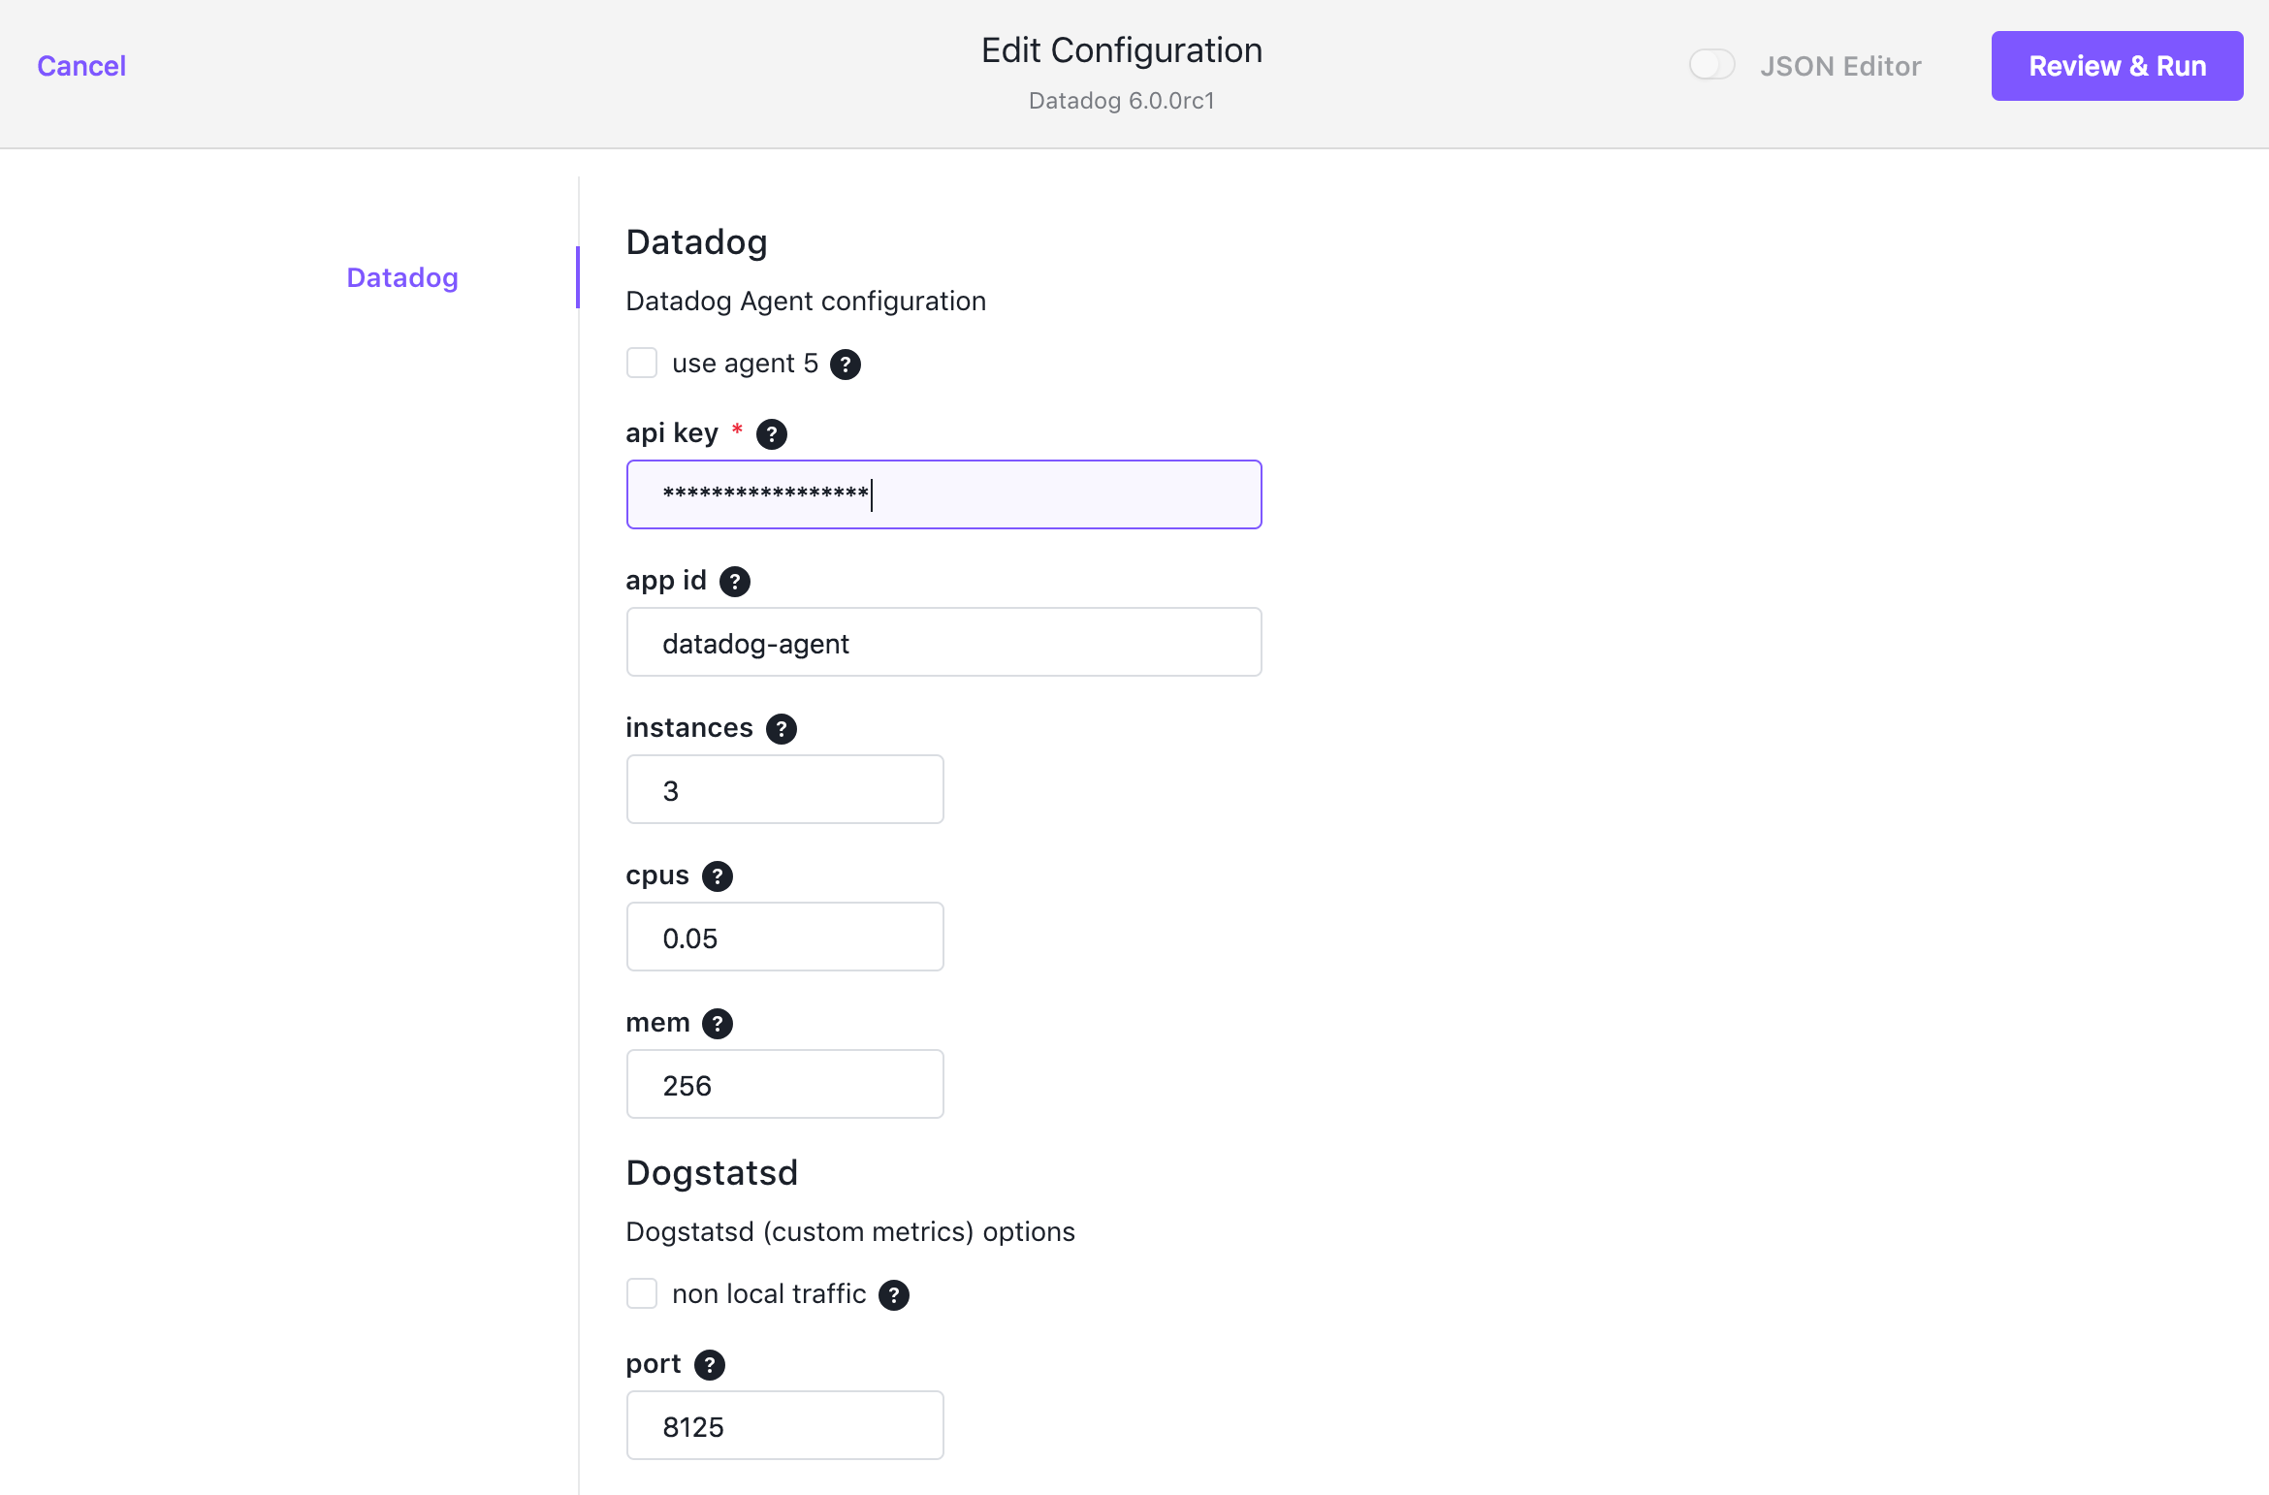2269x1495 pixels.
Task: Select the datadog-agent app id field
Action: coord(943,642)
